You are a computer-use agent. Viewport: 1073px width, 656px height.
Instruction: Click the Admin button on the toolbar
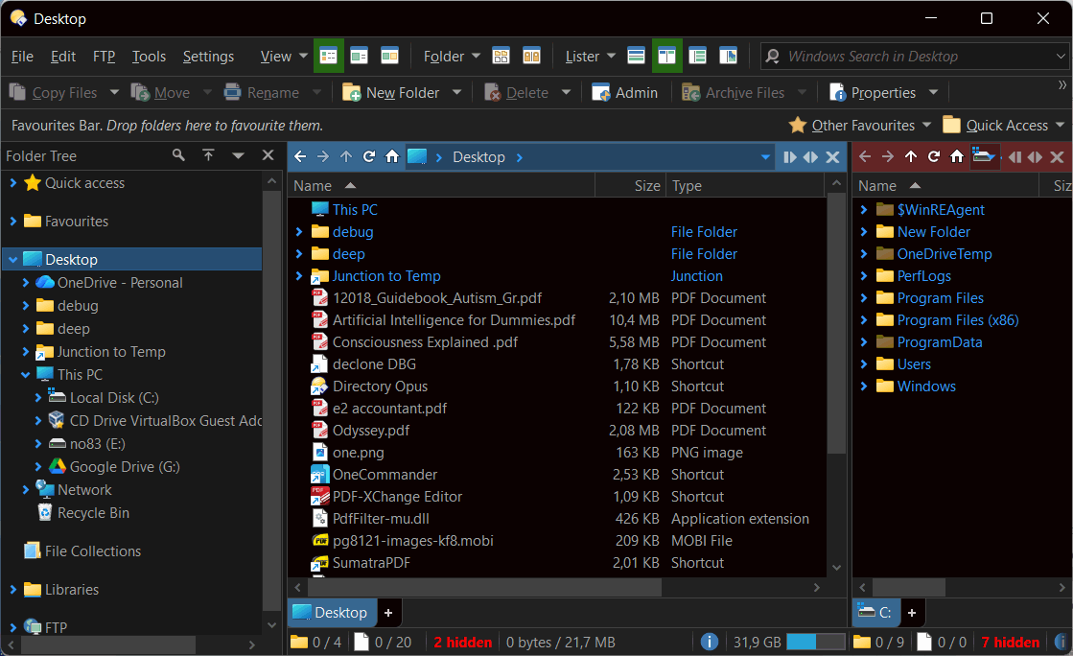pos(624,91)
